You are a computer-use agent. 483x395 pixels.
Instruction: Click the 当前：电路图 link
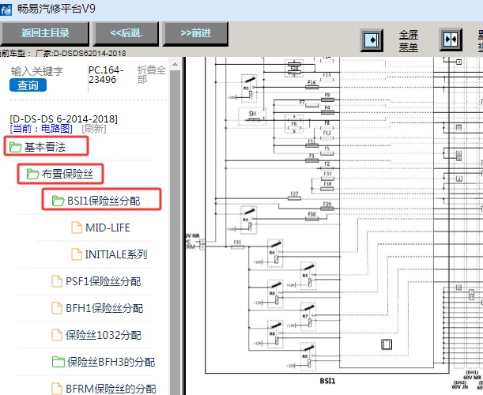coord(41,129)
